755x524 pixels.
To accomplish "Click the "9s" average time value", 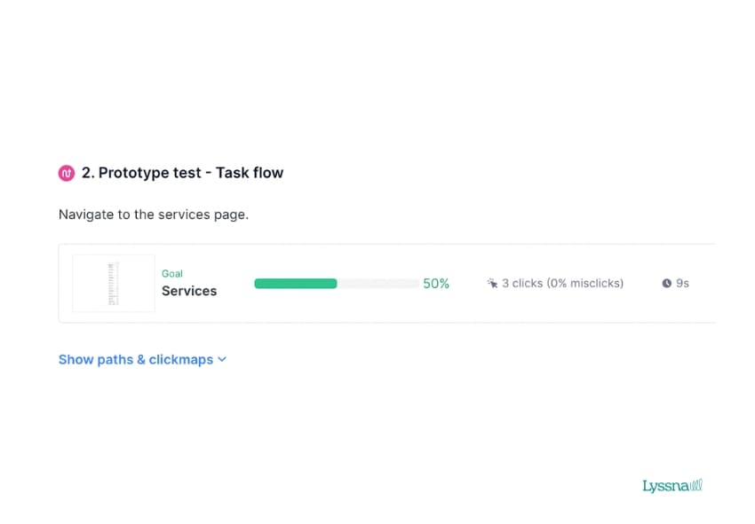I will [682, 283].
